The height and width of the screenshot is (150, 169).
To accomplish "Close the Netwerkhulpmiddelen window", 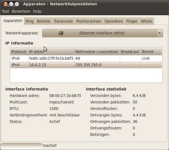I will point(6,4).
